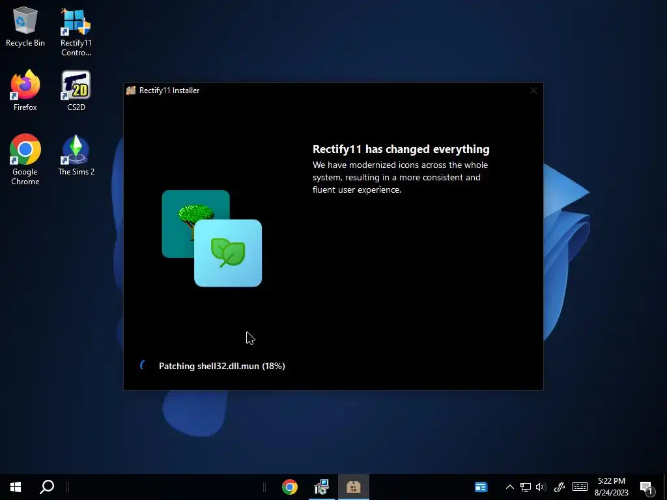Click the 'Patching shell32.dll.mun (18%)' status text
The width and height of the screenshot is (667, 500).
(x=221, y=366)
